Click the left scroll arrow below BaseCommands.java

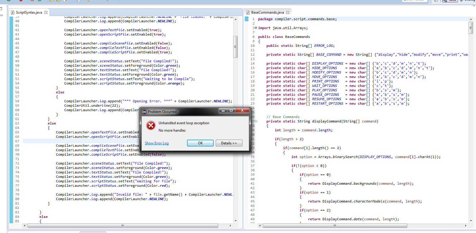[x=260, y=226]
